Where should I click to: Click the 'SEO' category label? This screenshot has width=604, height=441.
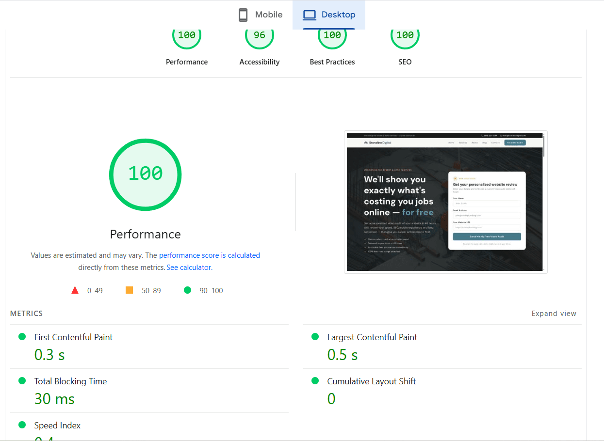[x=405, y=62]
